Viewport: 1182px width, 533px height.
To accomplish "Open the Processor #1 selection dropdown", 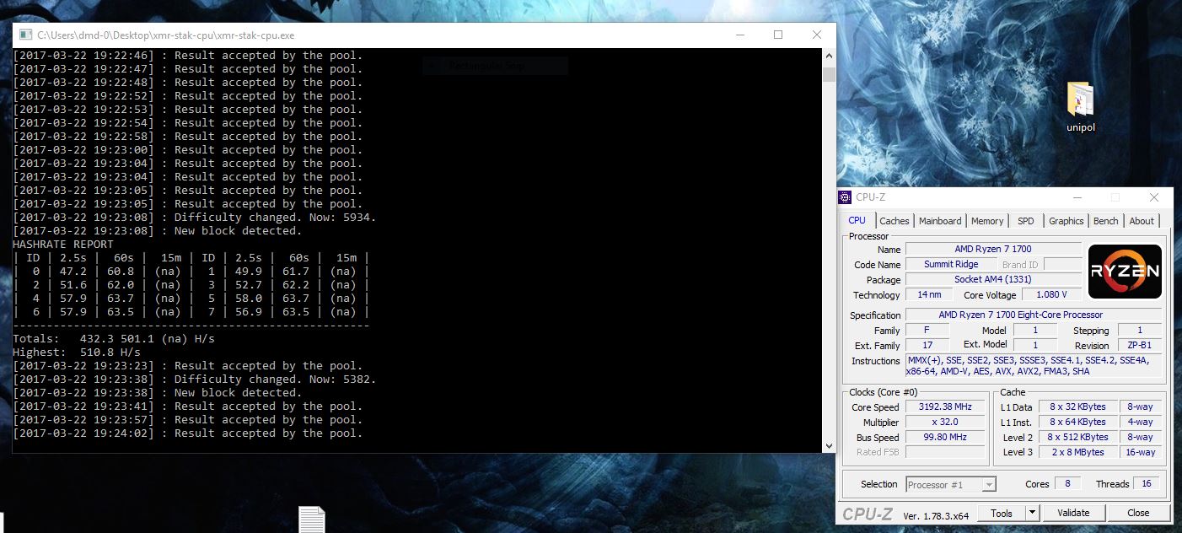I will [951, 484].
